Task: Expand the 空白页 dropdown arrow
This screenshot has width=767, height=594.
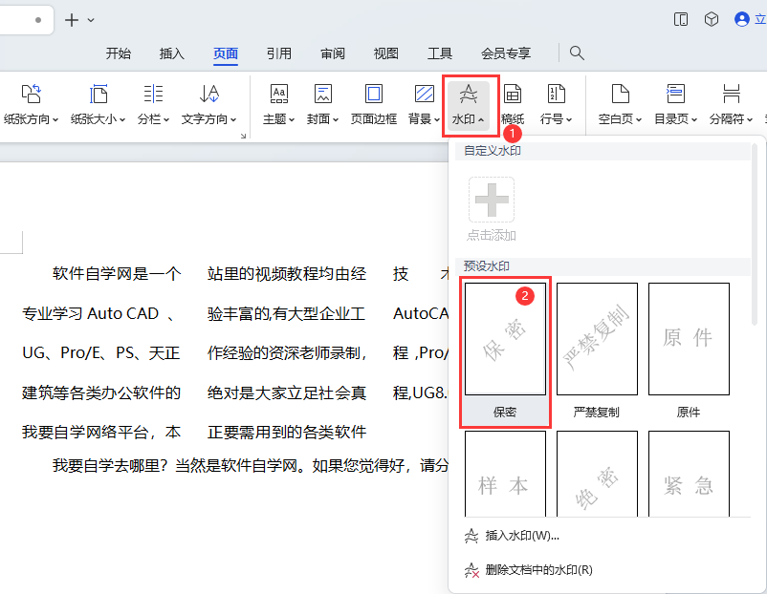Action: 639,119
